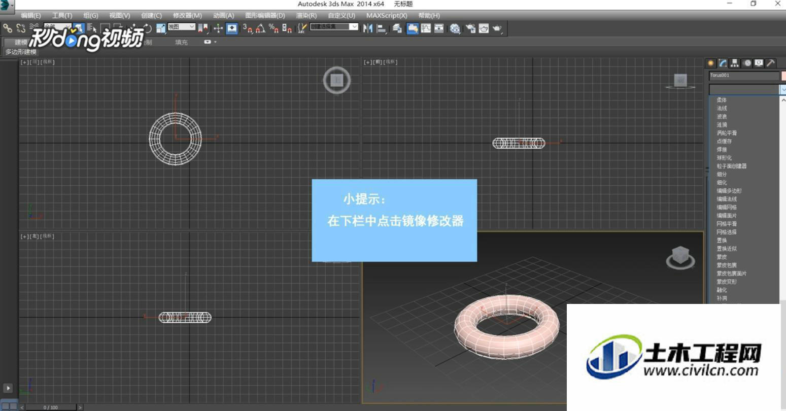Viewport: 786px width, 411px height.
Task: Toggle the ribbon minimize button beside 填充
Action: [208, 42]
